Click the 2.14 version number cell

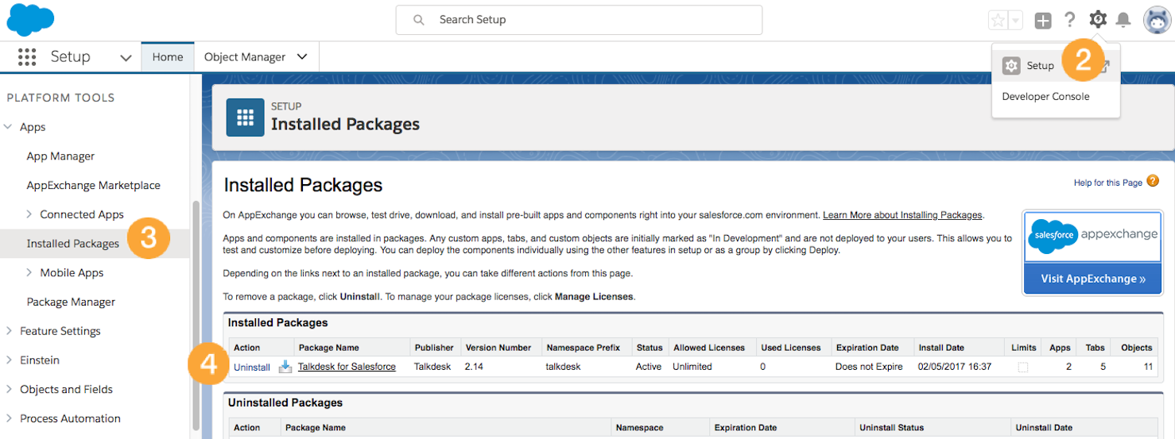pyautogui.click(x=474, y=367)
